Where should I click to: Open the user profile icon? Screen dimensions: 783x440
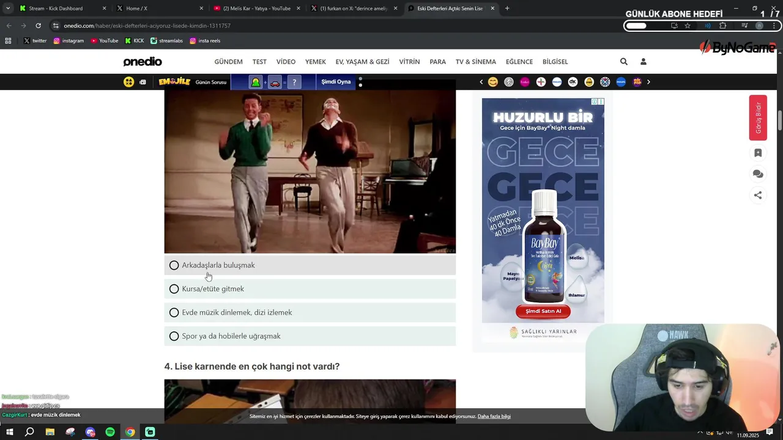(643, 62)
